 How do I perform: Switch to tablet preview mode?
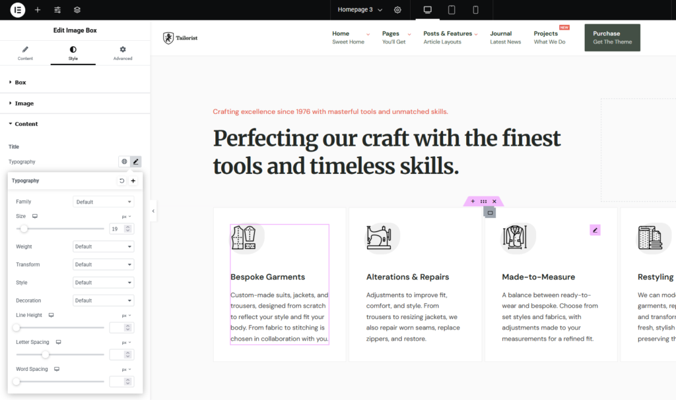452,9
